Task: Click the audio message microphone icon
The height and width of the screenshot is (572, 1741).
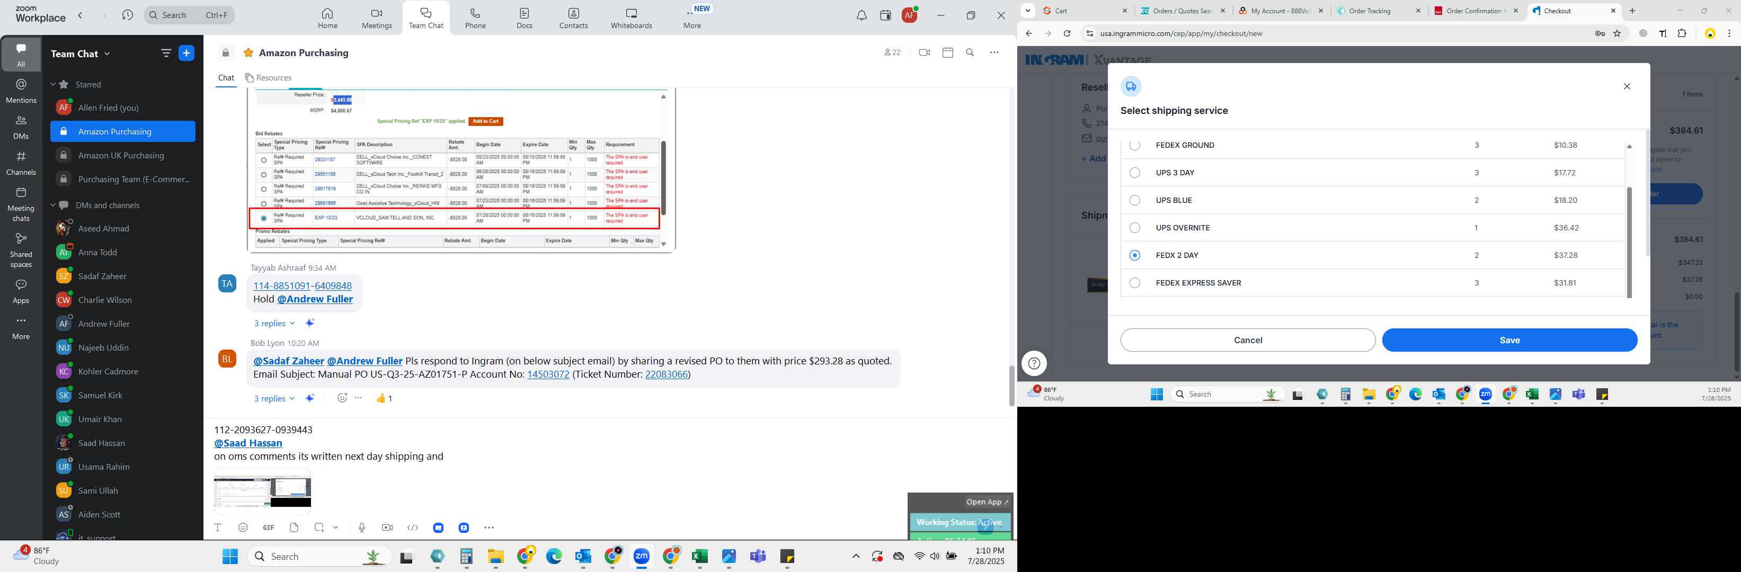Action: point(361,528)
